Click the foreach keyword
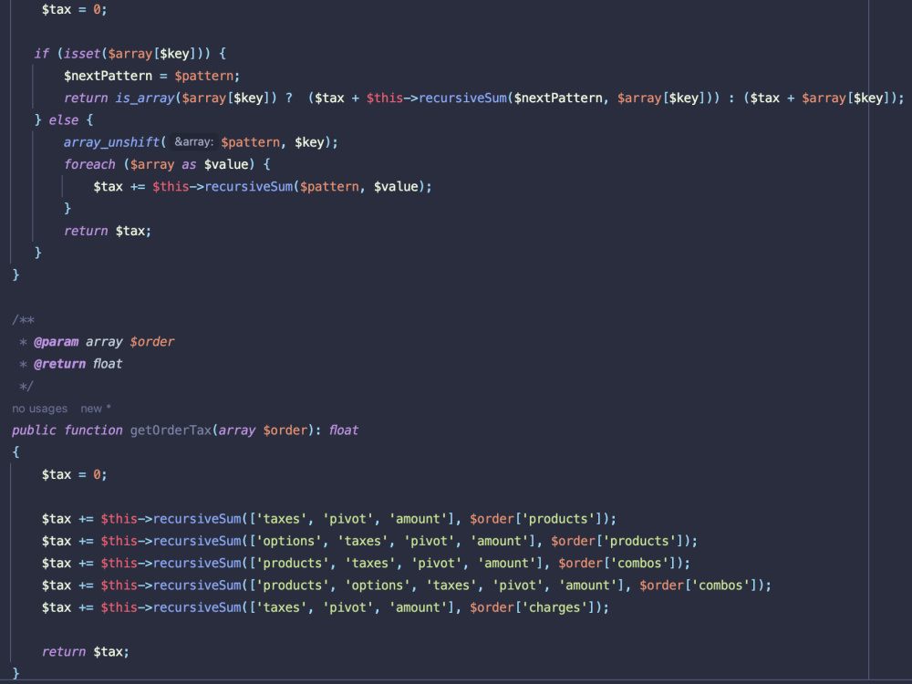 point(89,164)
